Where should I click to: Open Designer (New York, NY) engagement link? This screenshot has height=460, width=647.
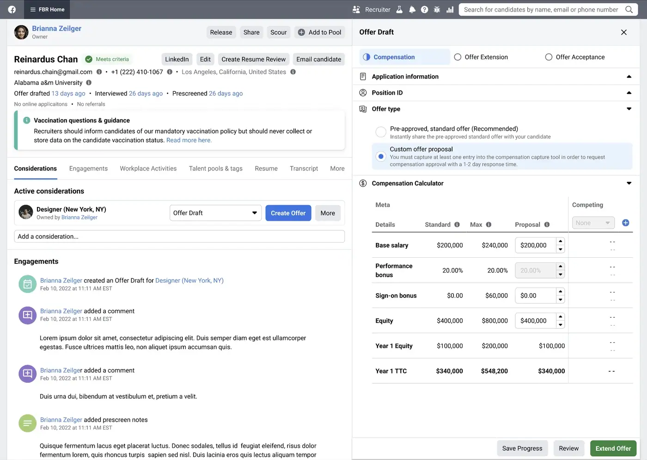(189, 280)
